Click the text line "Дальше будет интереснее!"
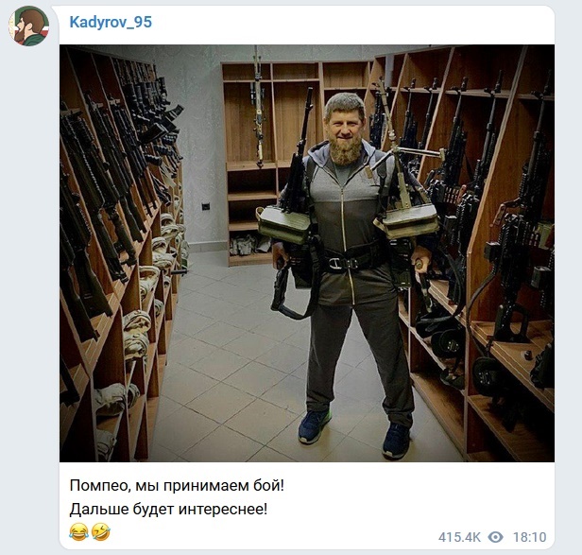 [168, 509]
